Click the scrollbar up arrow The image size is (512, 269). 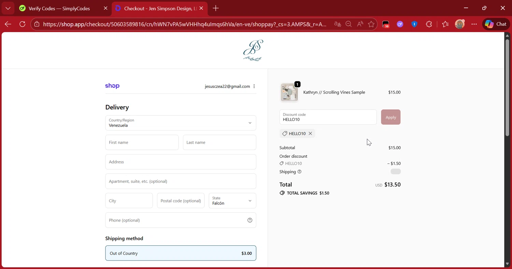pos(508,35)
